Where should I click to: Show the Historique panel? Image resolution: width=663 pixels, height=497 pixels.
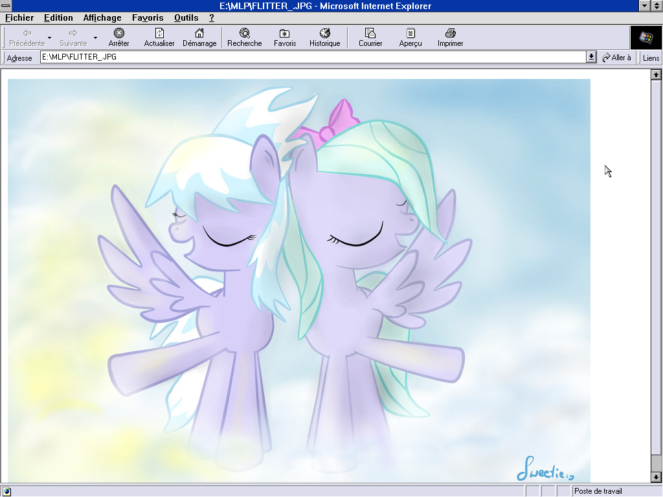pos(324,34)
